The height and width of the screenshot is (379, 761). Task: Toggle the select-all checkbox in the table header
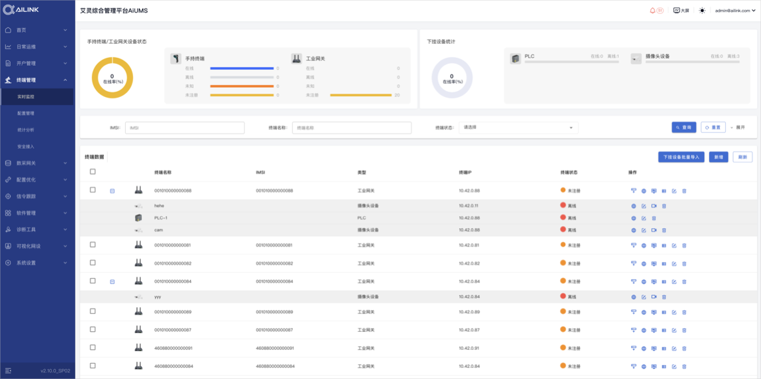click(93, 171)
